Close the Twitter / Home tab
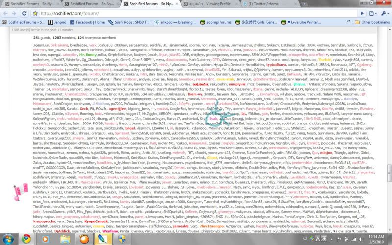Screen dimensions: 392x245 point(296,4)
